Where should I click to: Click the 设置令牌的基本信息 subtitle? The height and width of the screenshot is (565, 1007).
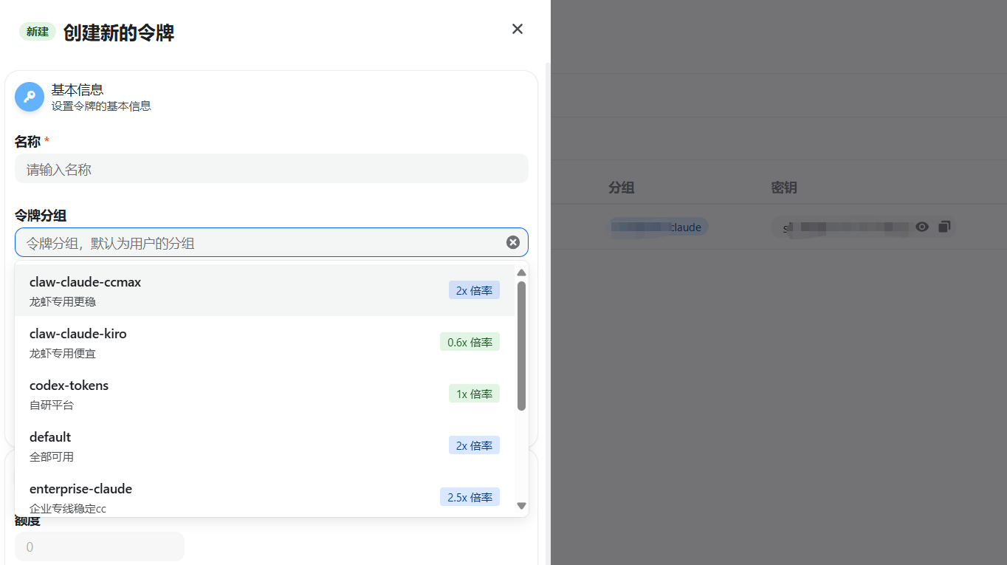(x=101, y=106)
